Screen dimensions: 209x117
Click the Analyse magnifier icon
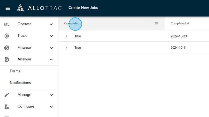click(x=7, y=59)
